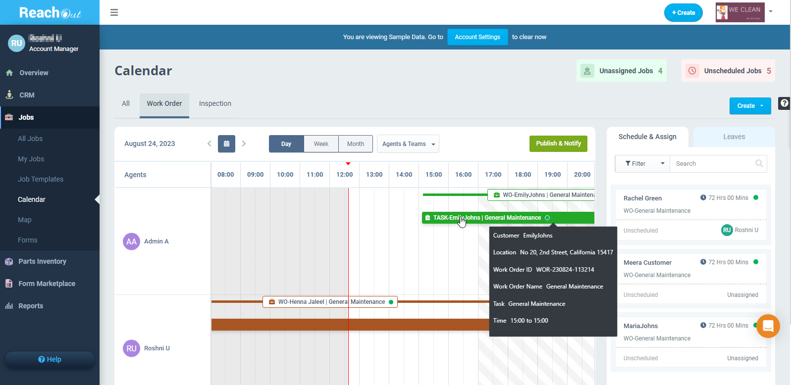Switch calendar to Month view
The width and height of the screenshot is (791, 385).
coord(355,144)
